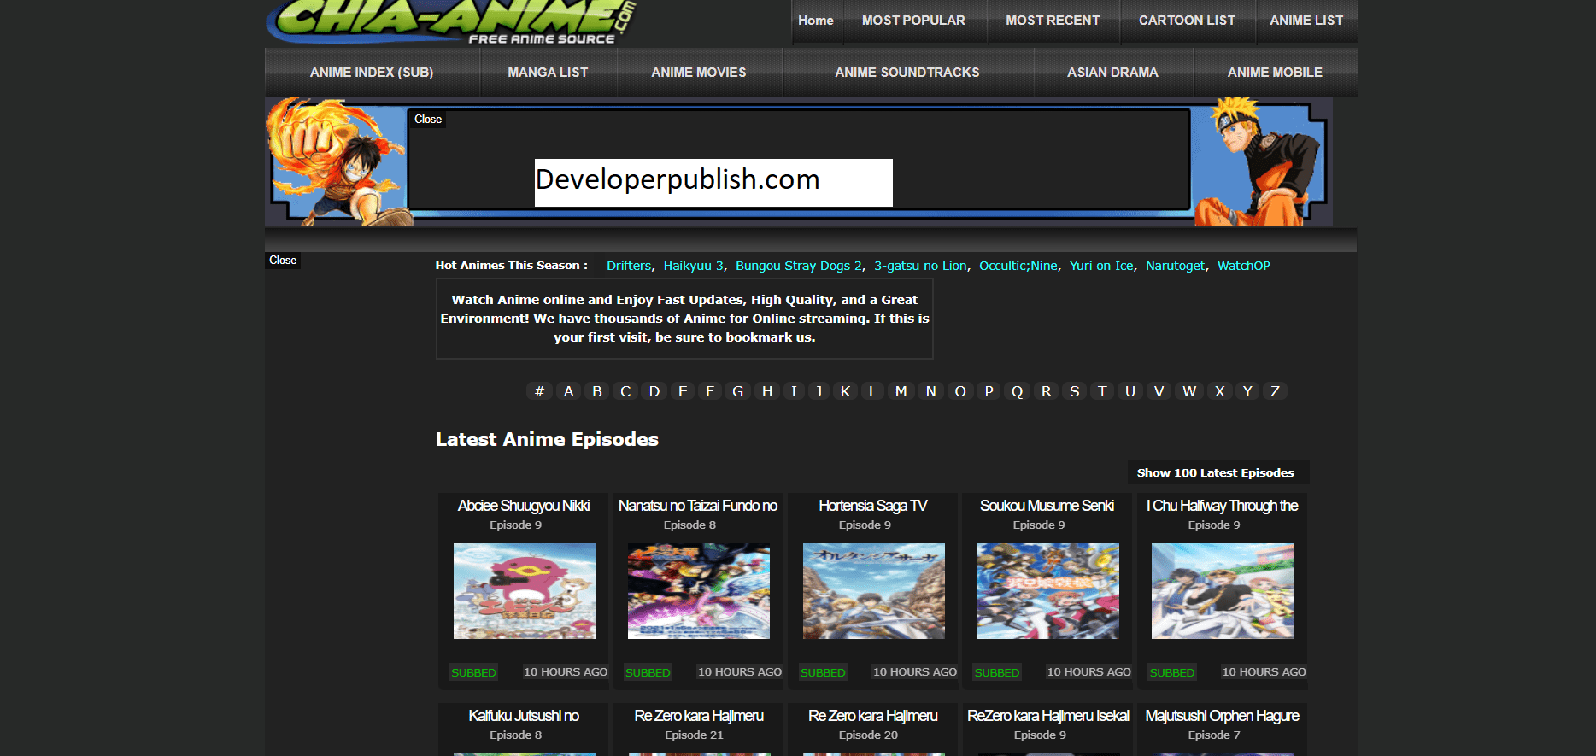Filter anime by letter R

click(x=1047, y=391)
